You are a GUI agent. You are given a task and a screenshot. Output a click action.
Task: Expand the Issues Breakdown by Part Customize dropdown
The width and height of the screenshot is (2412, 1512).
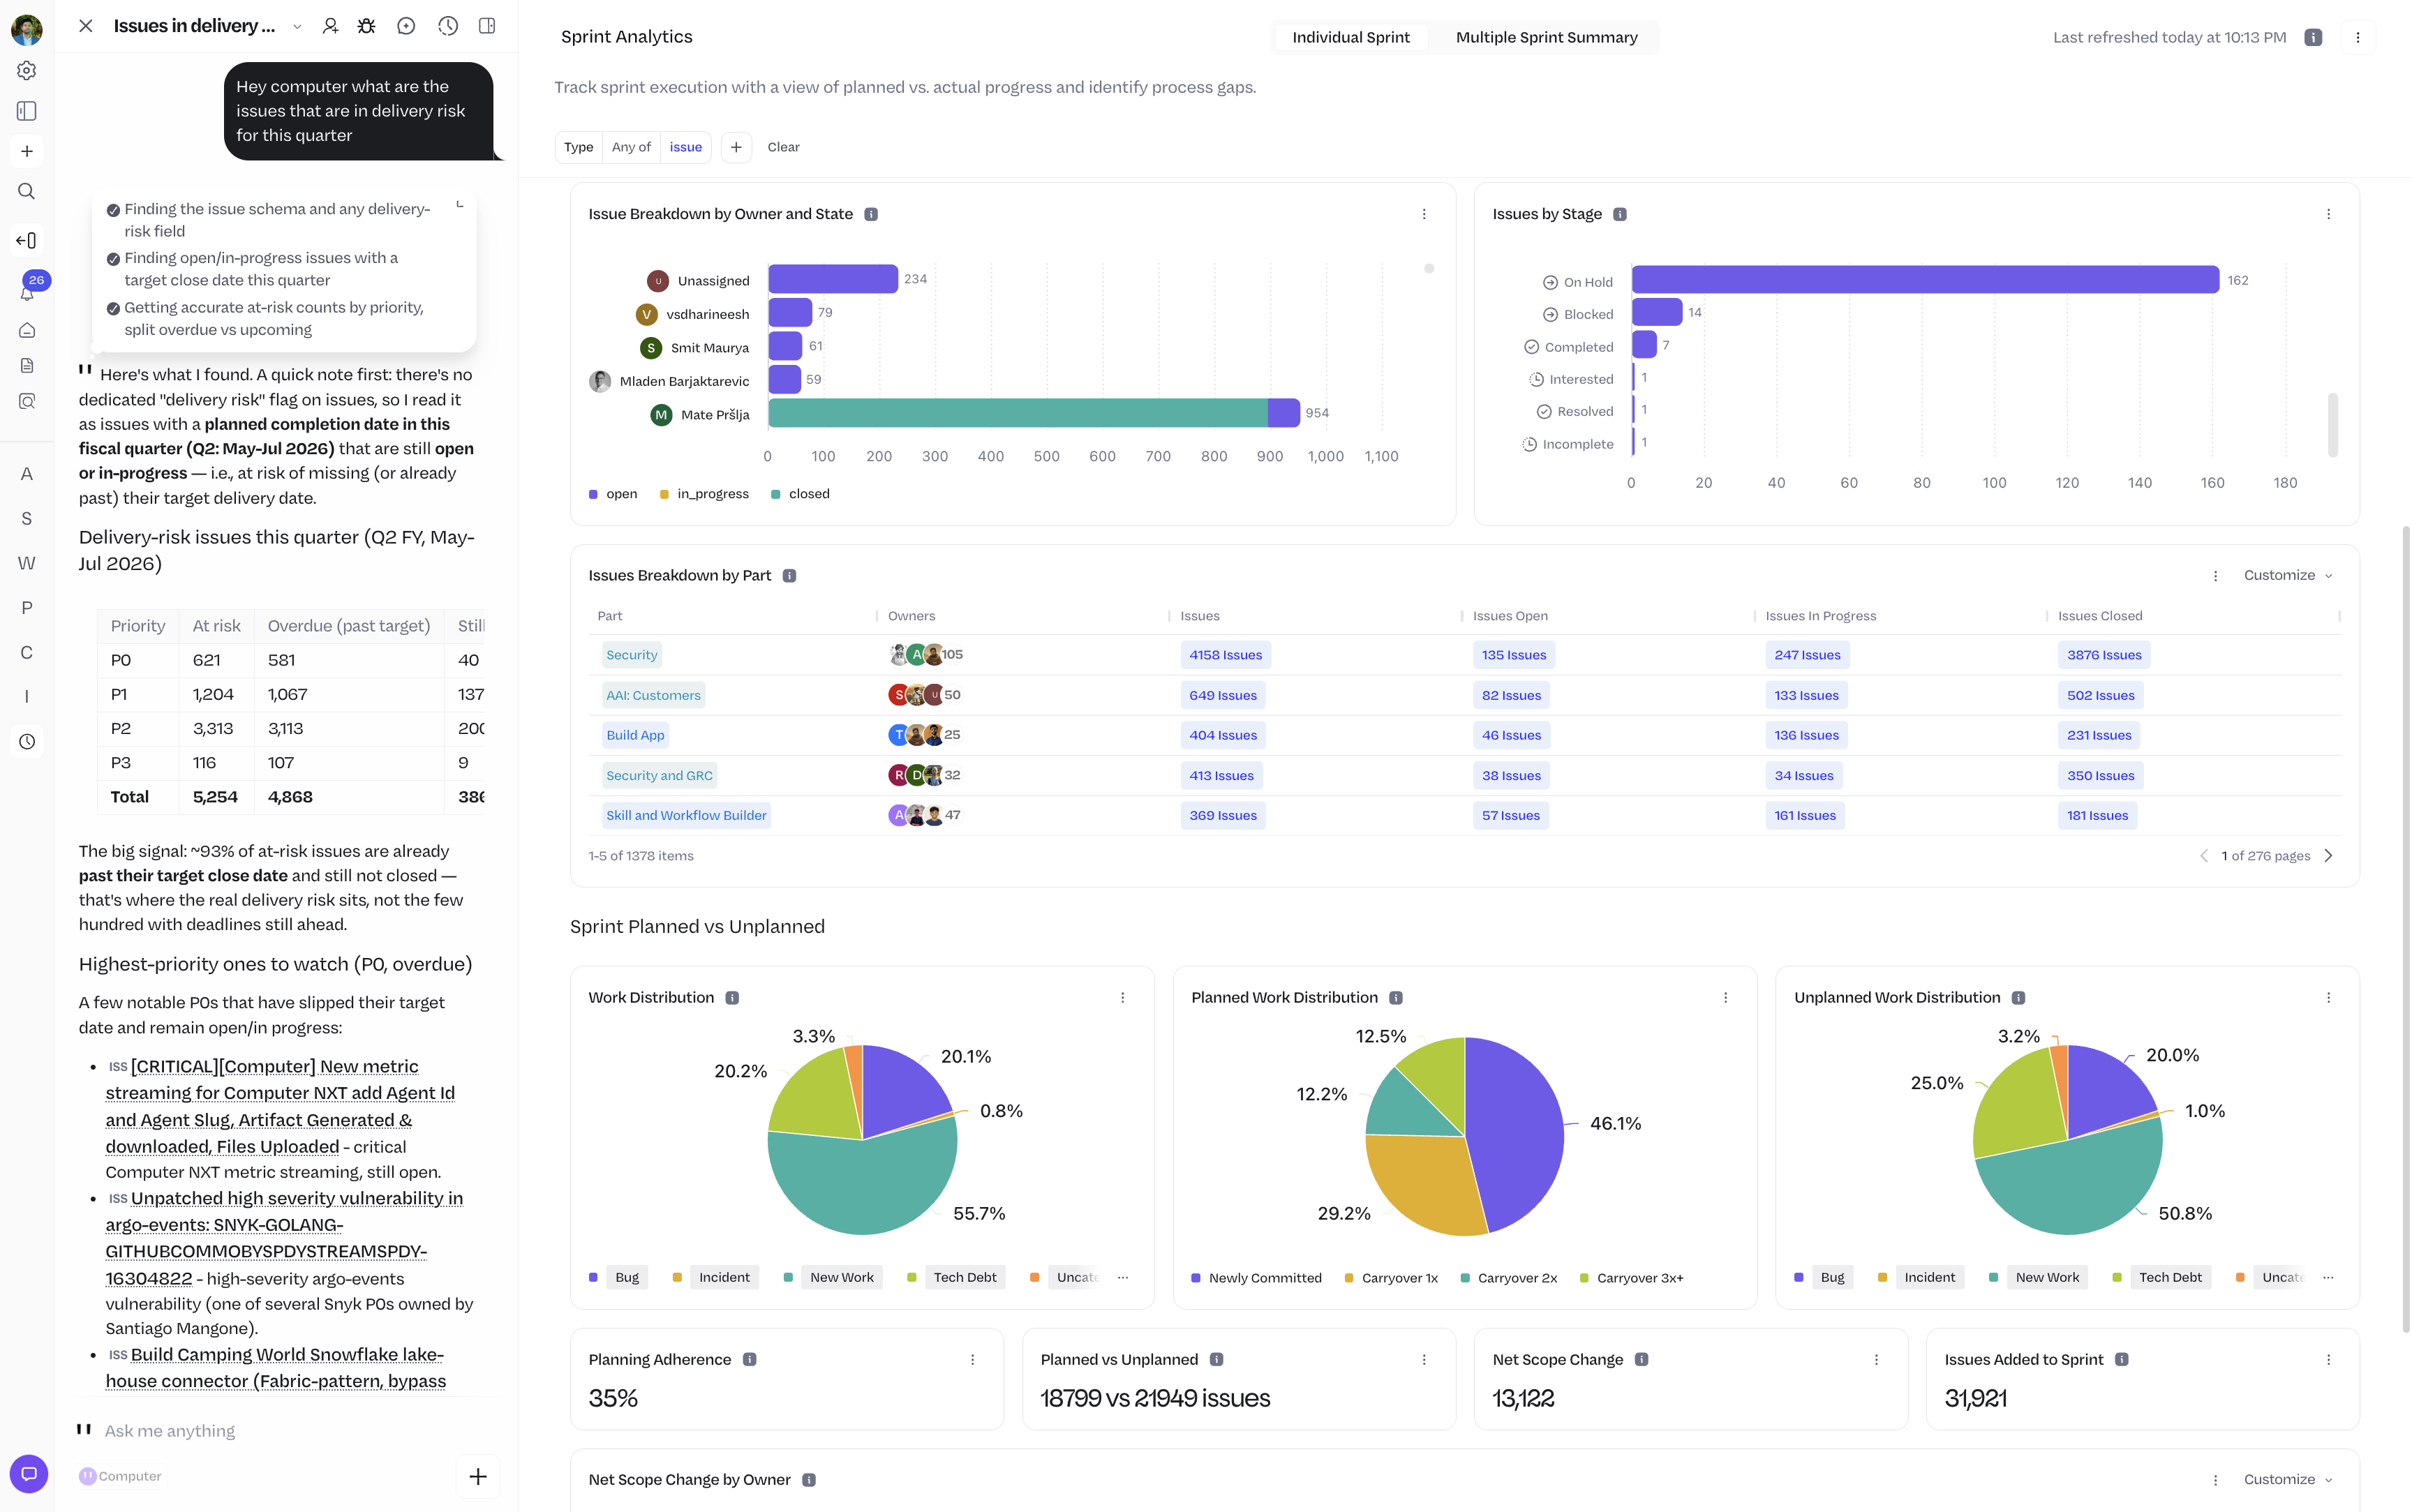[2288, 575]
